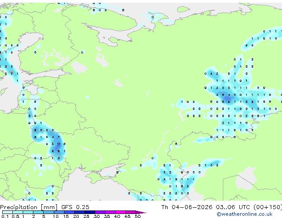This screenshot has width=282, height=218.
Task: Click the 40 to 45 mm legend swatch
Action: pos(121,212)
